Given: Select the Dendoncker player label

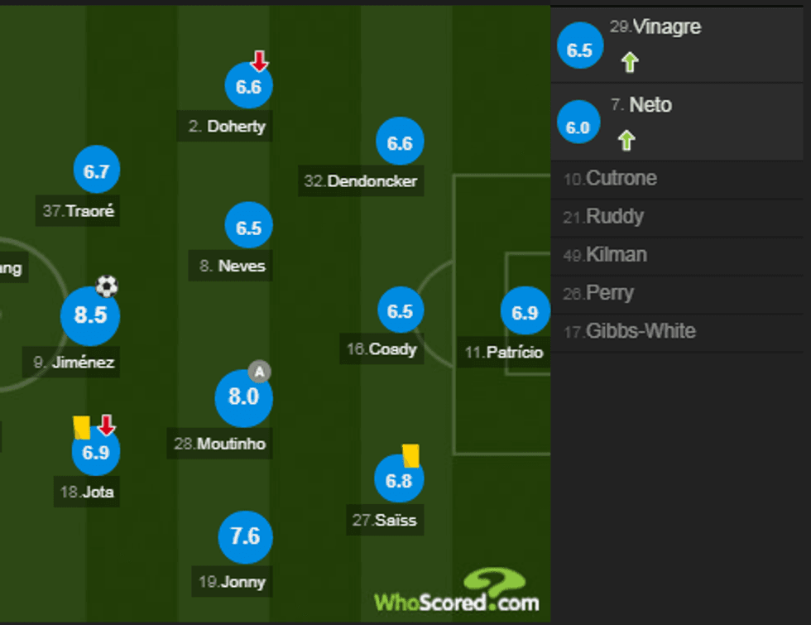Looking at the screenshot, I should [x=361, y=181].
